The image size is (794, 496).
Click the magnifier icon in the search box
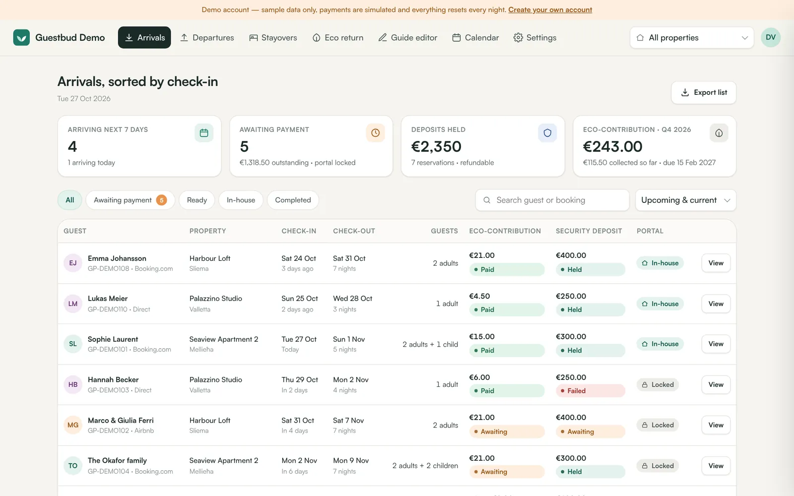(x=487, y=200)
